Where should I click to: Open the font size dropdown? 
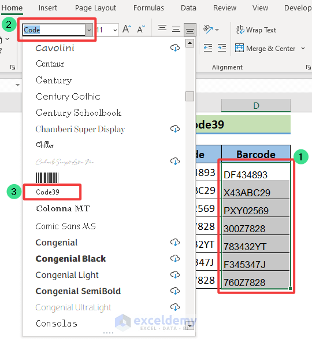pos(115,30)
